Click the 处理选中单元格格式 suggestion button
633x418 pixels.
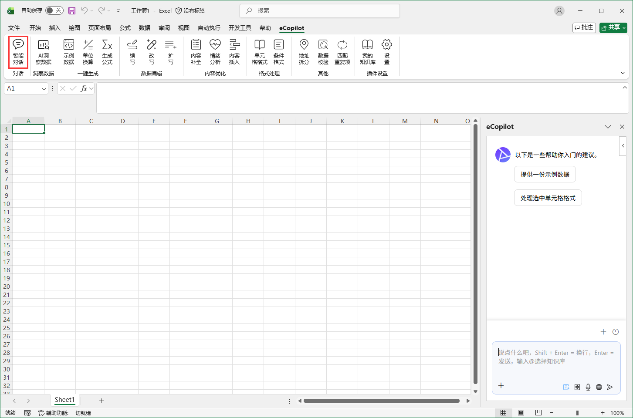[x=548, y=198]
